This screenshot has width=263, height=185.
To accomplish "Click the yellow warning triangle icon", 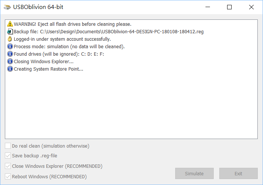I will click(x=10, y=24).
